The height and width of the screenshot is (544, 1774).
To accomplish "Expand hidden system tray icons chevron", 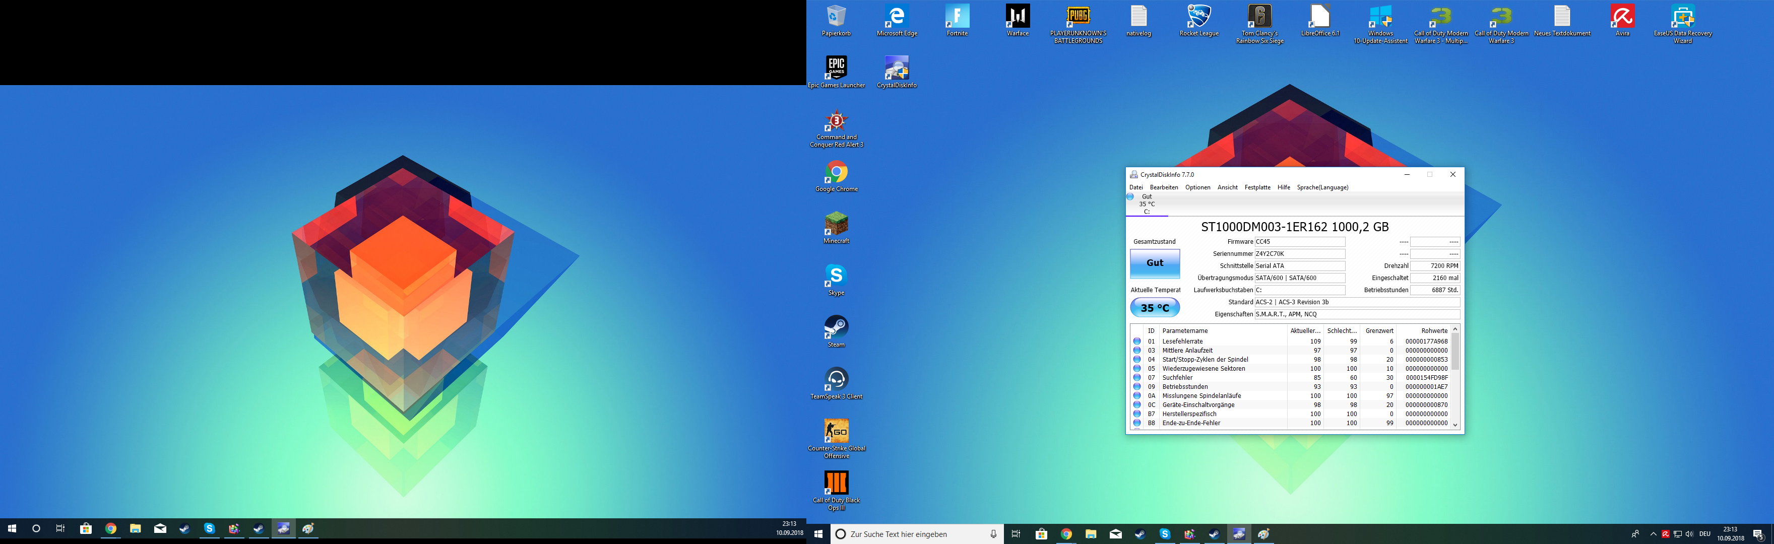I will (x=1653, y=533).
